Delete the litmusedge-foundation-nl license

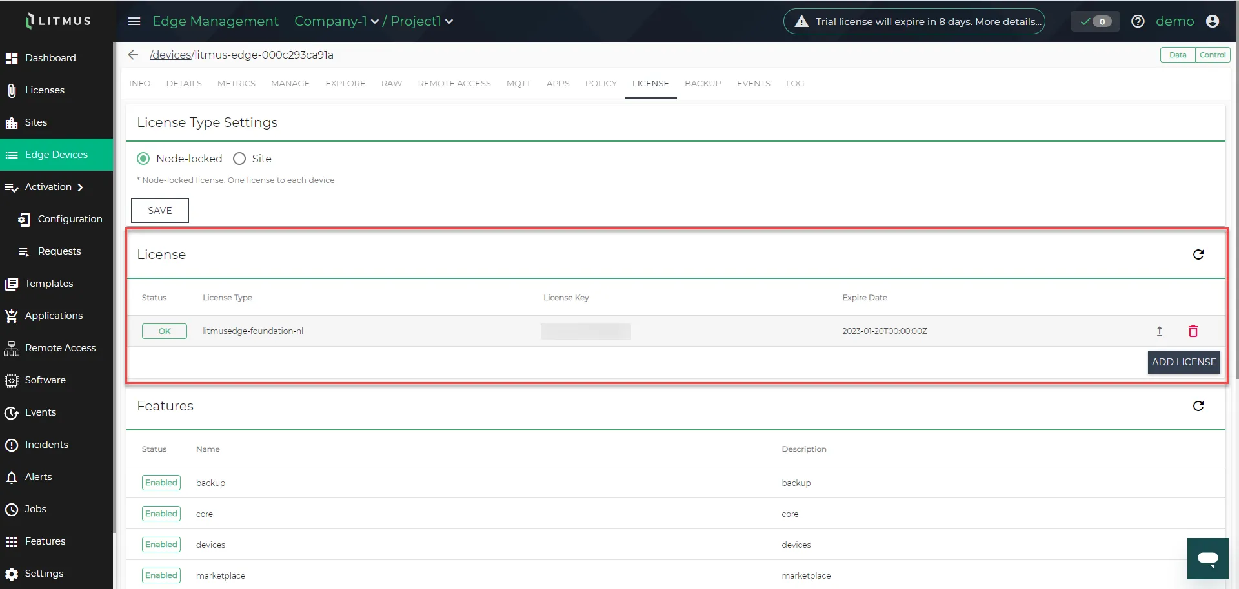[x=1193, y=331]
